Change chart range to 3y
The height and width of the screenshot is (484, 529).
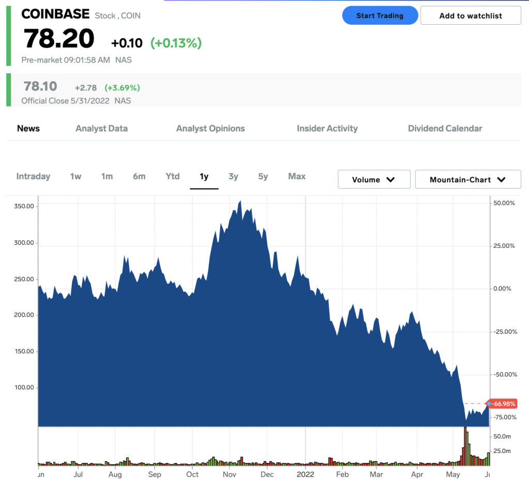point(233,176)
